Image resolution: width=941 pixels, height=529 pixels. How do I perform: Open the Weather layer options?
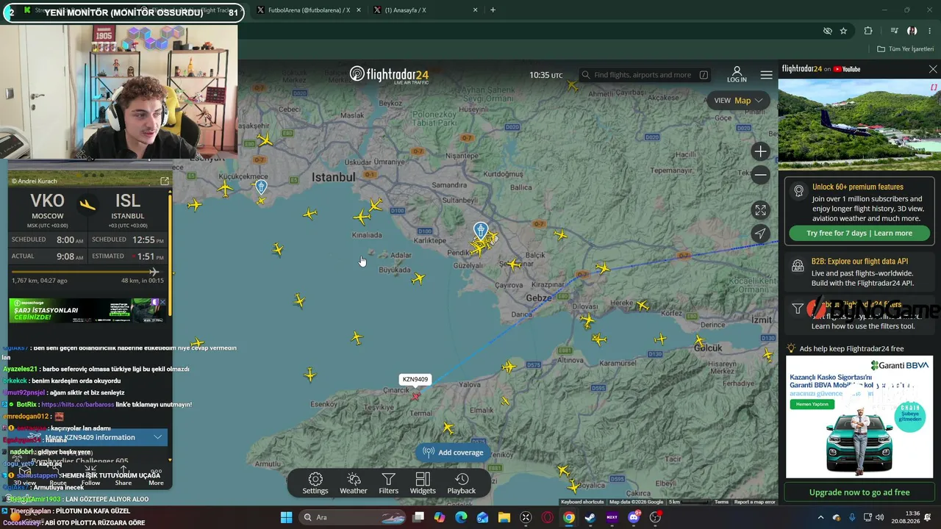354,483
